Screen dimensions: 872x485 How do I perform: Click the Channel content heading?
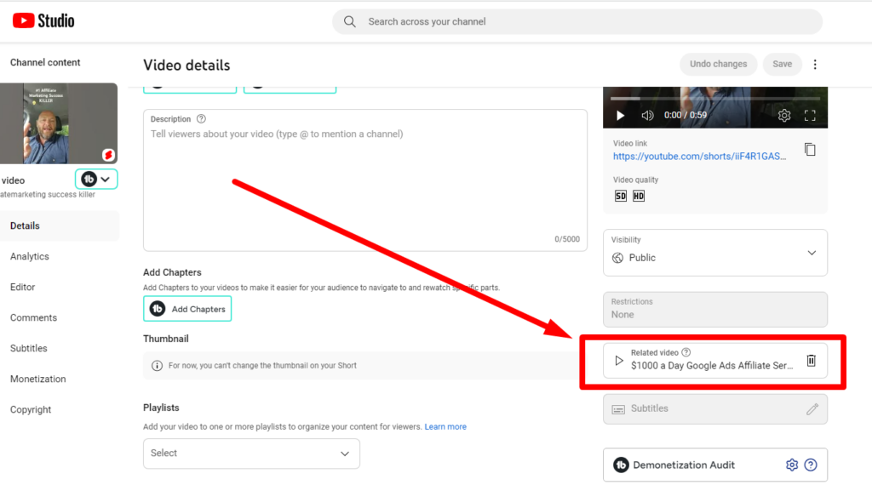point(45,62)
